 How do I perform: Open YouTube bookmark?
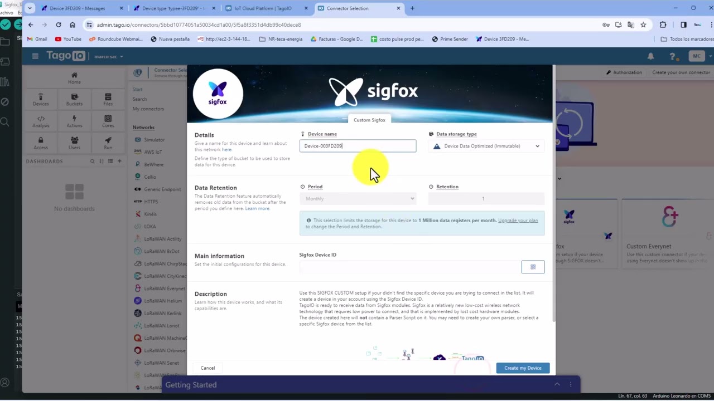point(68,39)
